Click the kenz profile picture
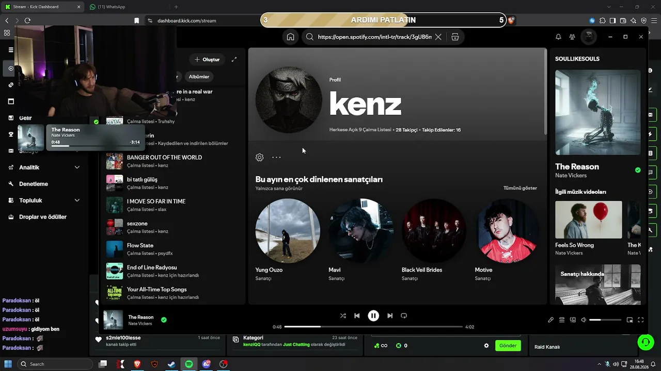The width and height of the screenshot is (661, 371). 289,100
